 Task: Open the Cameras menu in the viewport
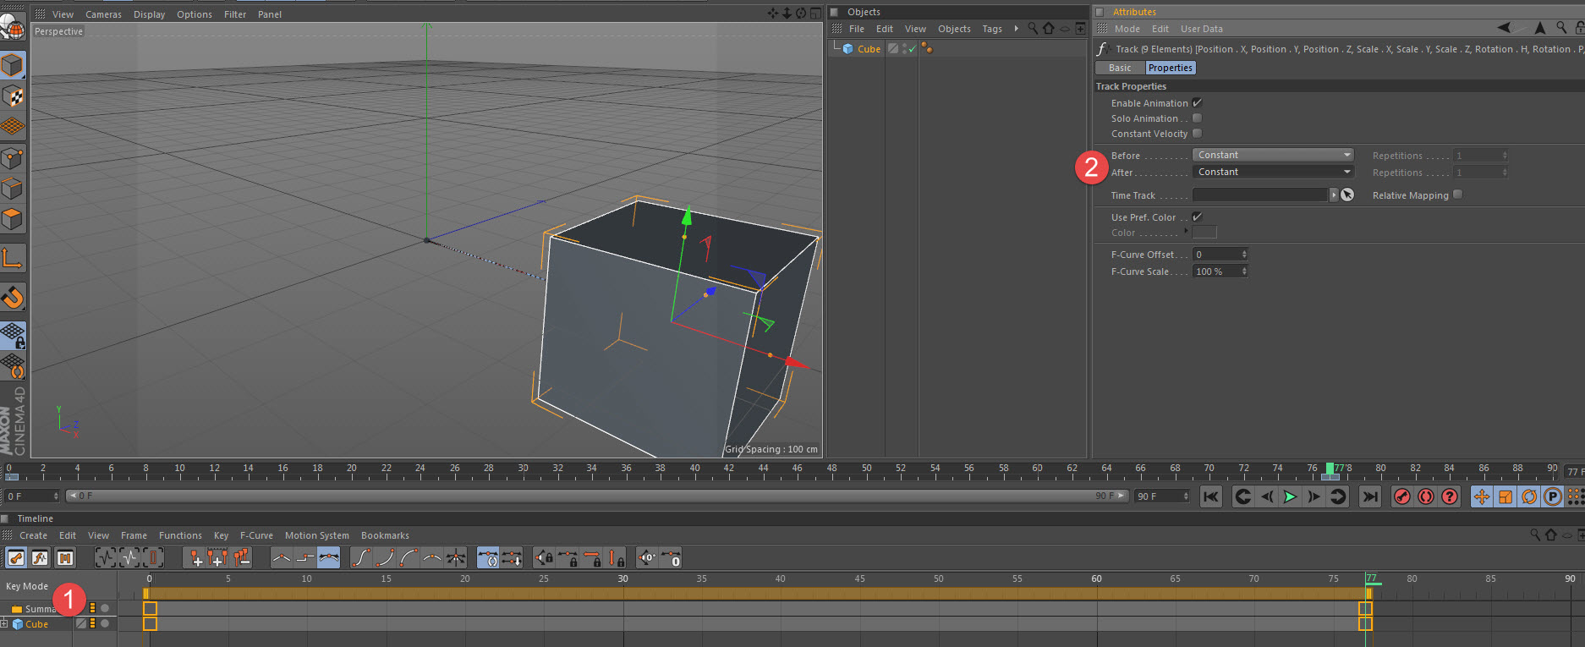(103, 14)
